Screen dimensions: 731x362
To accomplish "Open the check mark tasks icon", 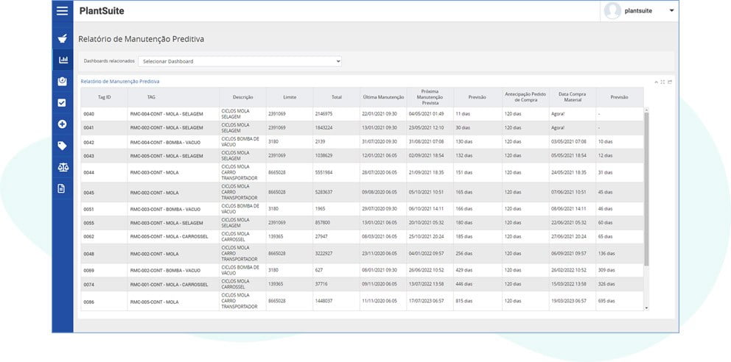I will [x=62, y=103].
